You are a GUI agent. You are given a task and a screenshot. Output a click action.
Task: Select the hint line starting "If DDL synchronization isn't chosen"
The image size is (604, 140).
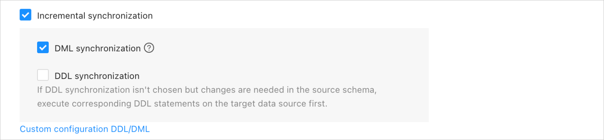pos(207,90)
